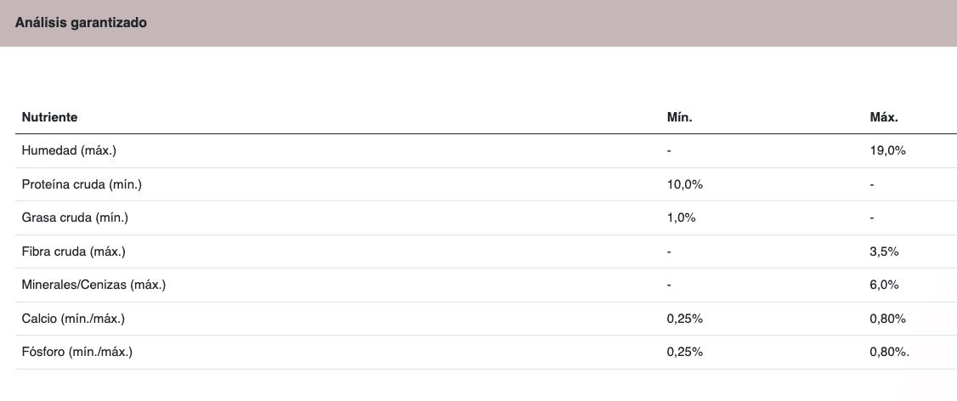This screenshot has width=957, height=401.
Task: Click the 3,5% fiber maximum value
Action: click(x=885, y=251)
